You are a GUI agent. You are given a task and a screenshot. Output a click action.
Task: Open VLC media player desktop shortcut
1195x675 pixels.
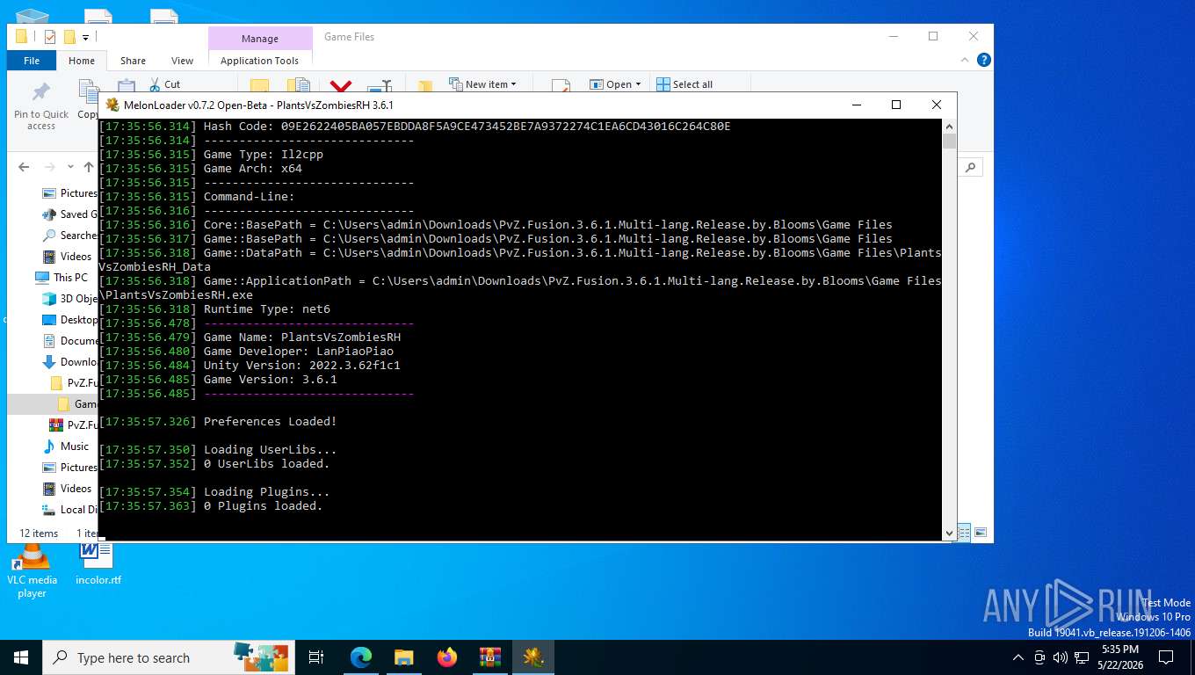coord(32,570)
